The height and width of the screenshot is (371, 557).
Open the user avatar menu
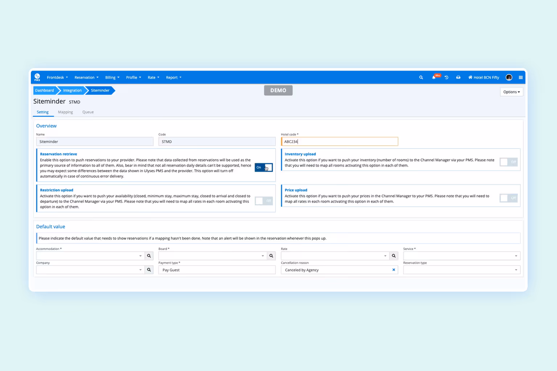[509, 77]
